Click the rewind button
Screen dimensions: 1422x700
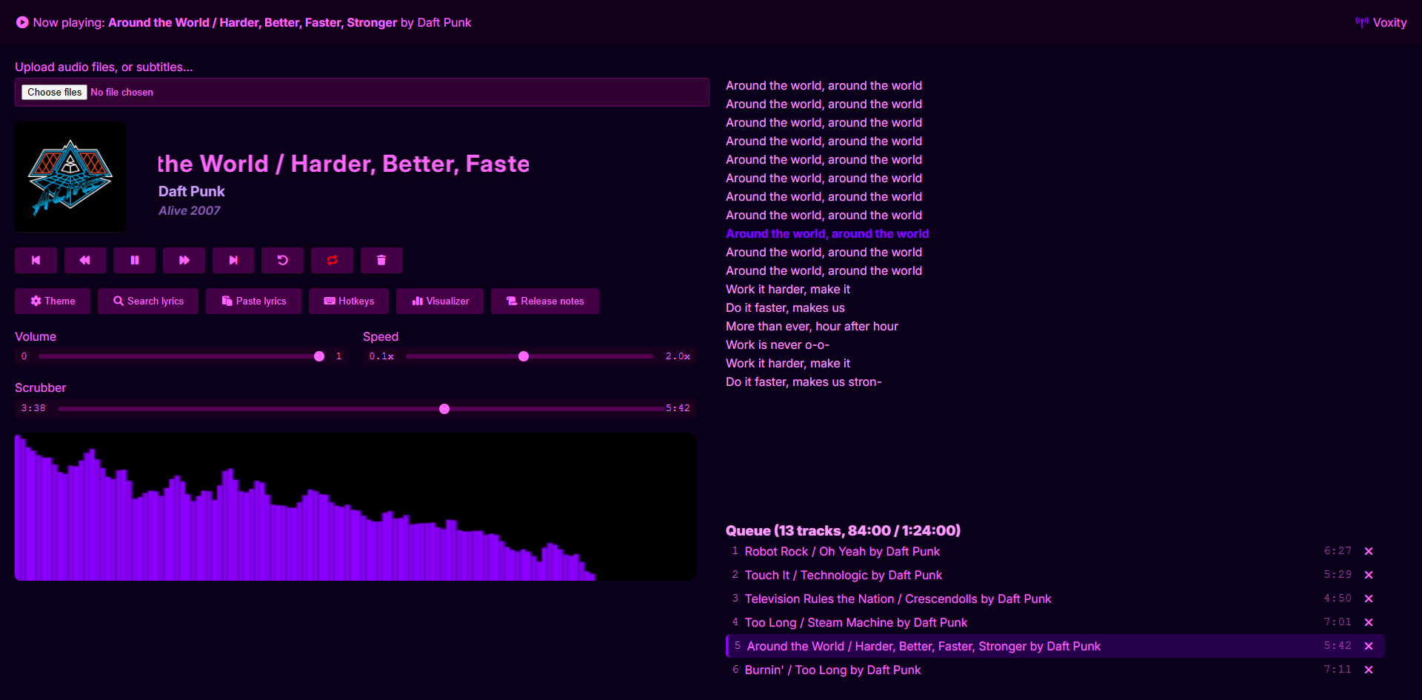(85, 260)
